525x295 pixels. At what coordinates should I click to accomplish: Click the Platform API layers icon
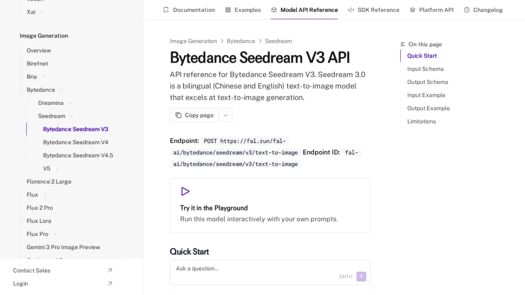pos(413,10)
